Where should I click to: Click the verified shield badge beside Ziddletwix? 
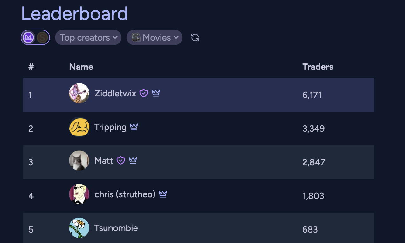point(144,93)
